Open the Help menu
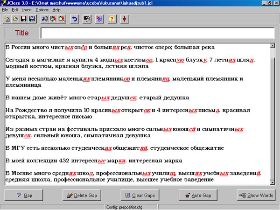 coord(56,9)
